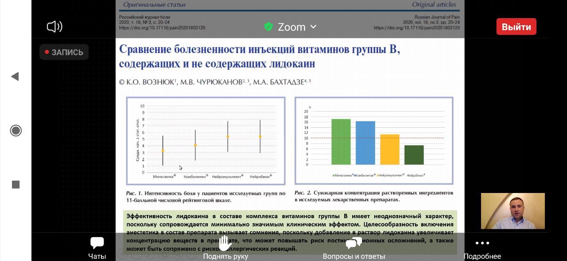Tap the 'Оригинальные статьи' header text

(x=154, y=5)
